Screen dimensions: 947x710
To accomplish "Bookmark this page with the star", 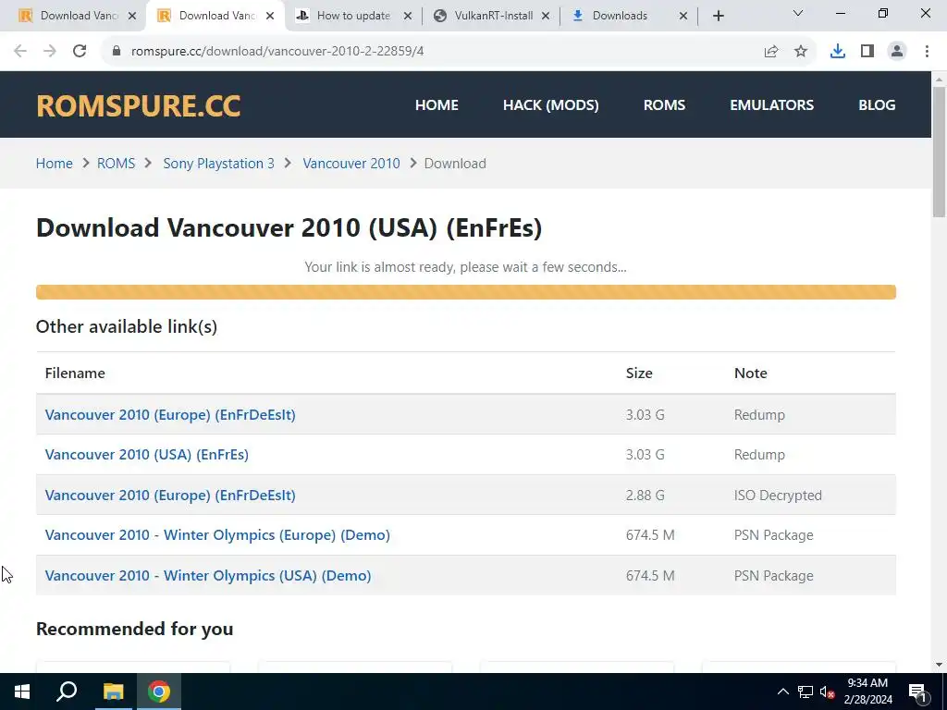I will 801,52.
